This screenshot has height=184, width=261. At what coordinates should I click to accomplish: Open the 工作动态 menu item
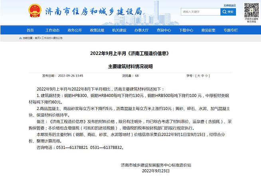(53, 30)
